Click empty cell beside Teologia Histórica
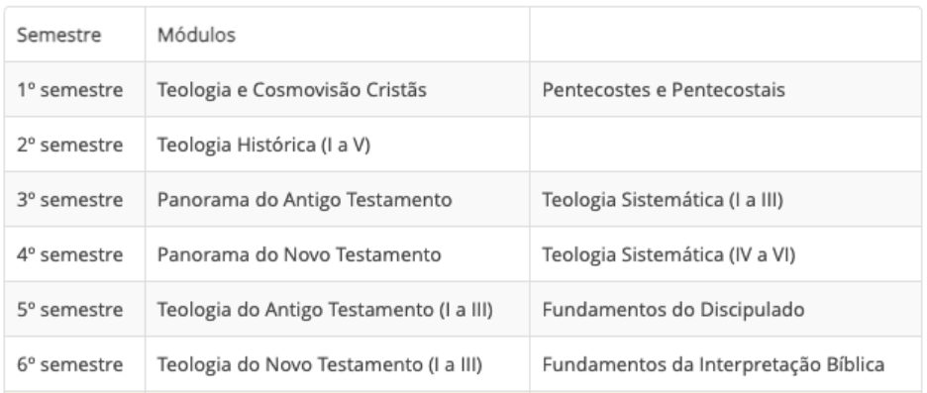This screenshot has height=393, width=927. pos(725,145)
